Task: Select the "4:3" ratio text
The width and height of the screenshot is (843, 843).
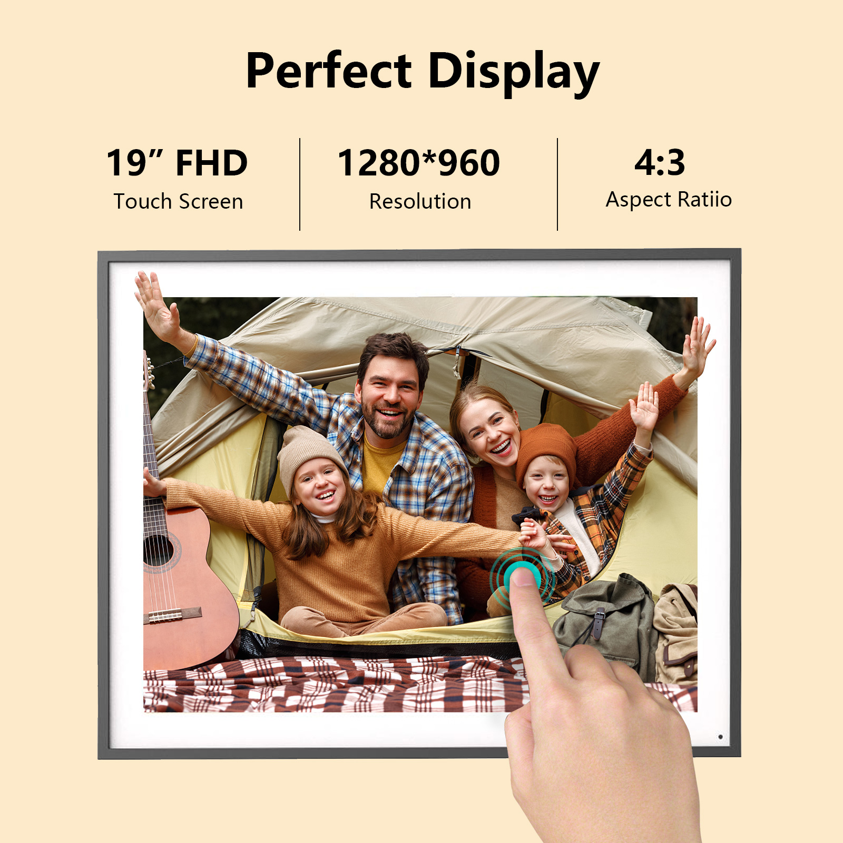Action: click(x=660, y=162)
